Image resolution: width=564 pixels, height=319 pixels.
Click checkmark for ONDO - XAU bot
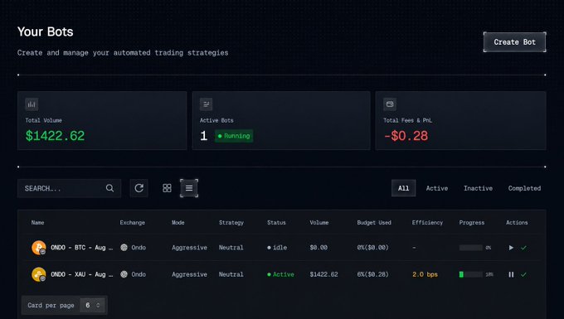click(x=523, y=274)
